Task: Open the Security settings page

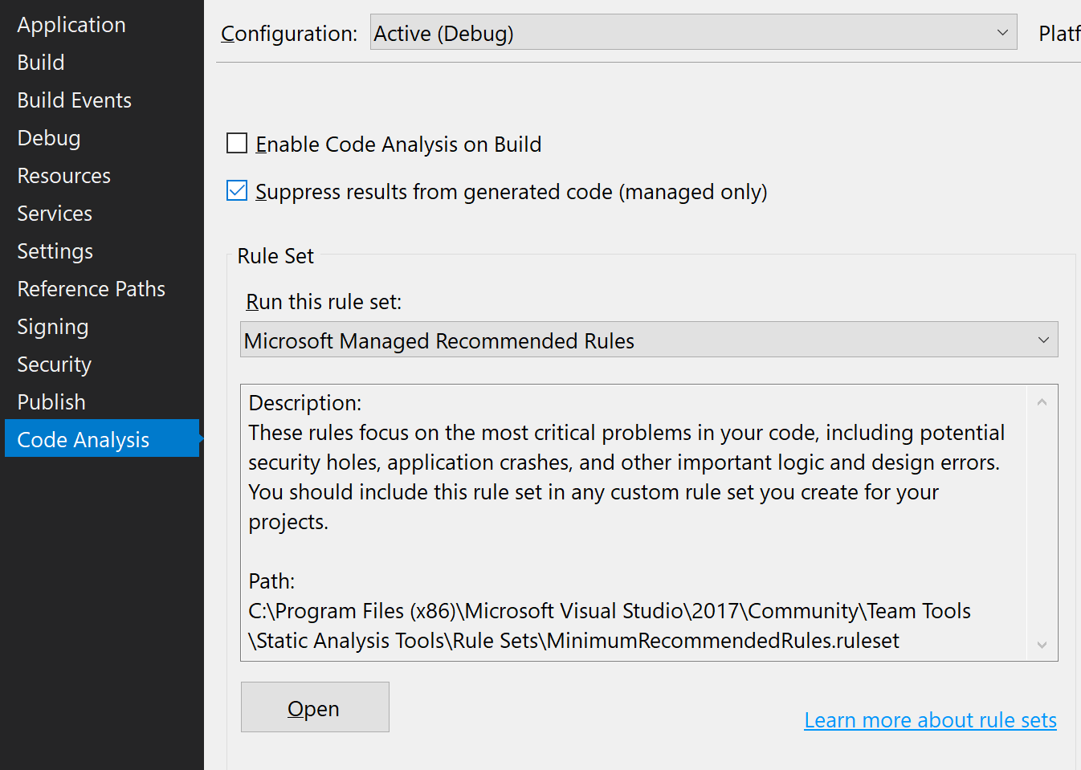Action: tap(54, 364)
